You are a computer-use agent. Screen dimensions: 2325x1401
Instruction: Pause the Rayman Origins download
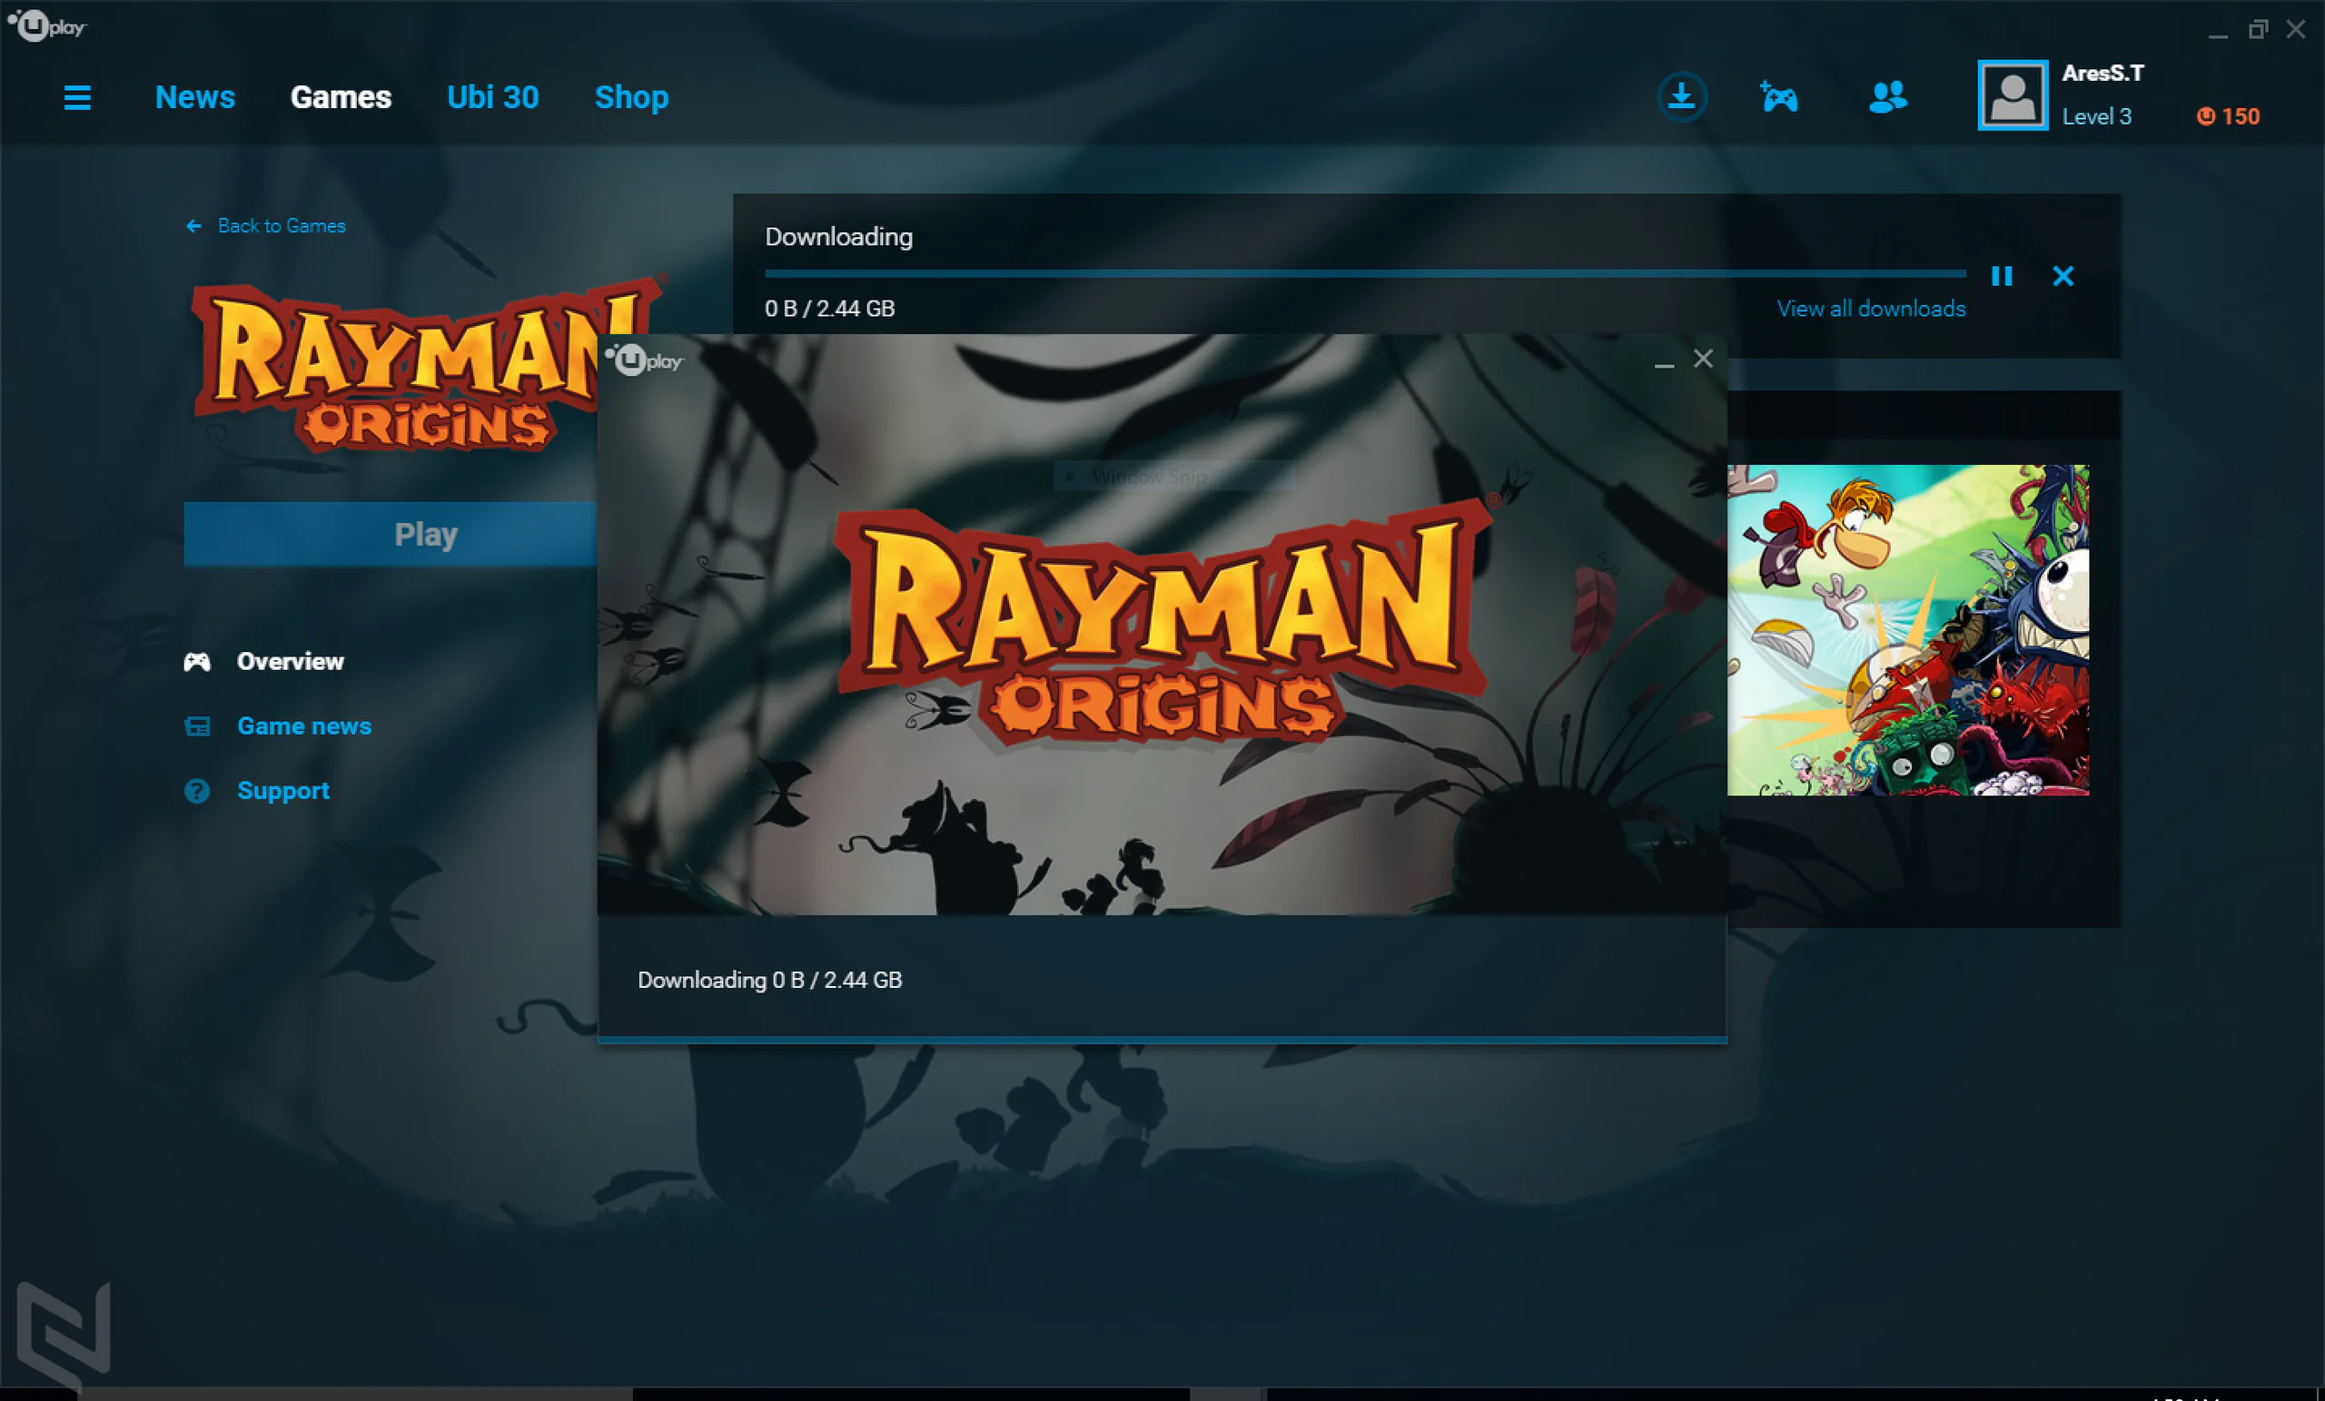2002,275
